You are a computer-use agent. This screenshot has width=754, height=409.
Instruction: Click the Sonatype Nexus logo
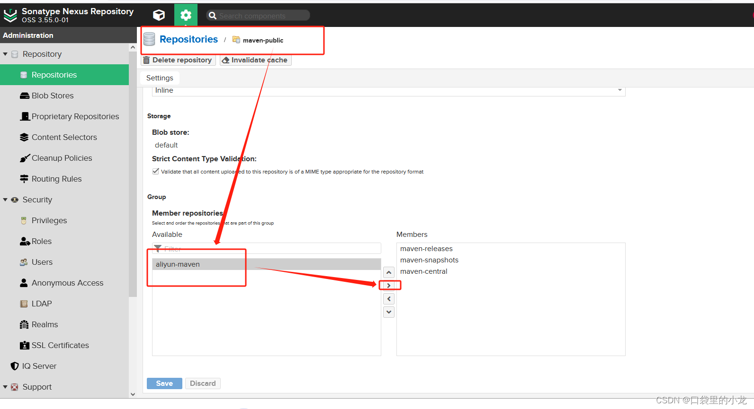point(10,16)
